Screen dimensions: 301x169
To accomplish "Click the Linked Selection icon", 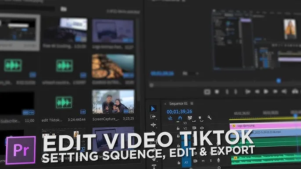I will pyautogui.click(x=190, y=118).
